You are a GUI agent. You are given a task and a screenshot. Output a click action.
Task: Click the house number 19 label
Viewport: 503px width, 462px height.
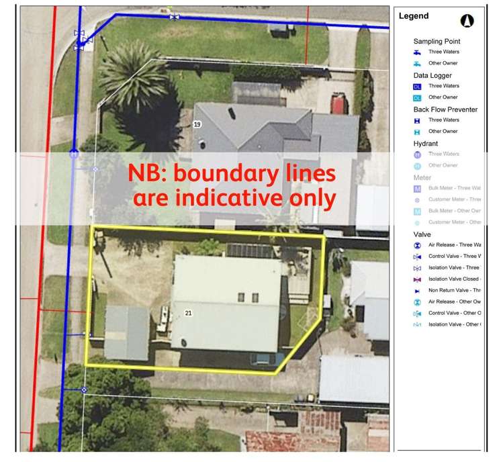click(x=197, y=124)
